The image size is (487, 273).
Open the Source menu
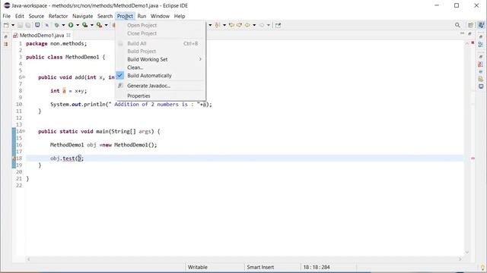(x=37, y=16)
